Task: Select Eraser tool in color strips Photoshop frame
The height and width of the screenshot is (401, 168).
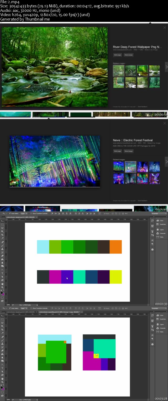Action: coord(2,256)
